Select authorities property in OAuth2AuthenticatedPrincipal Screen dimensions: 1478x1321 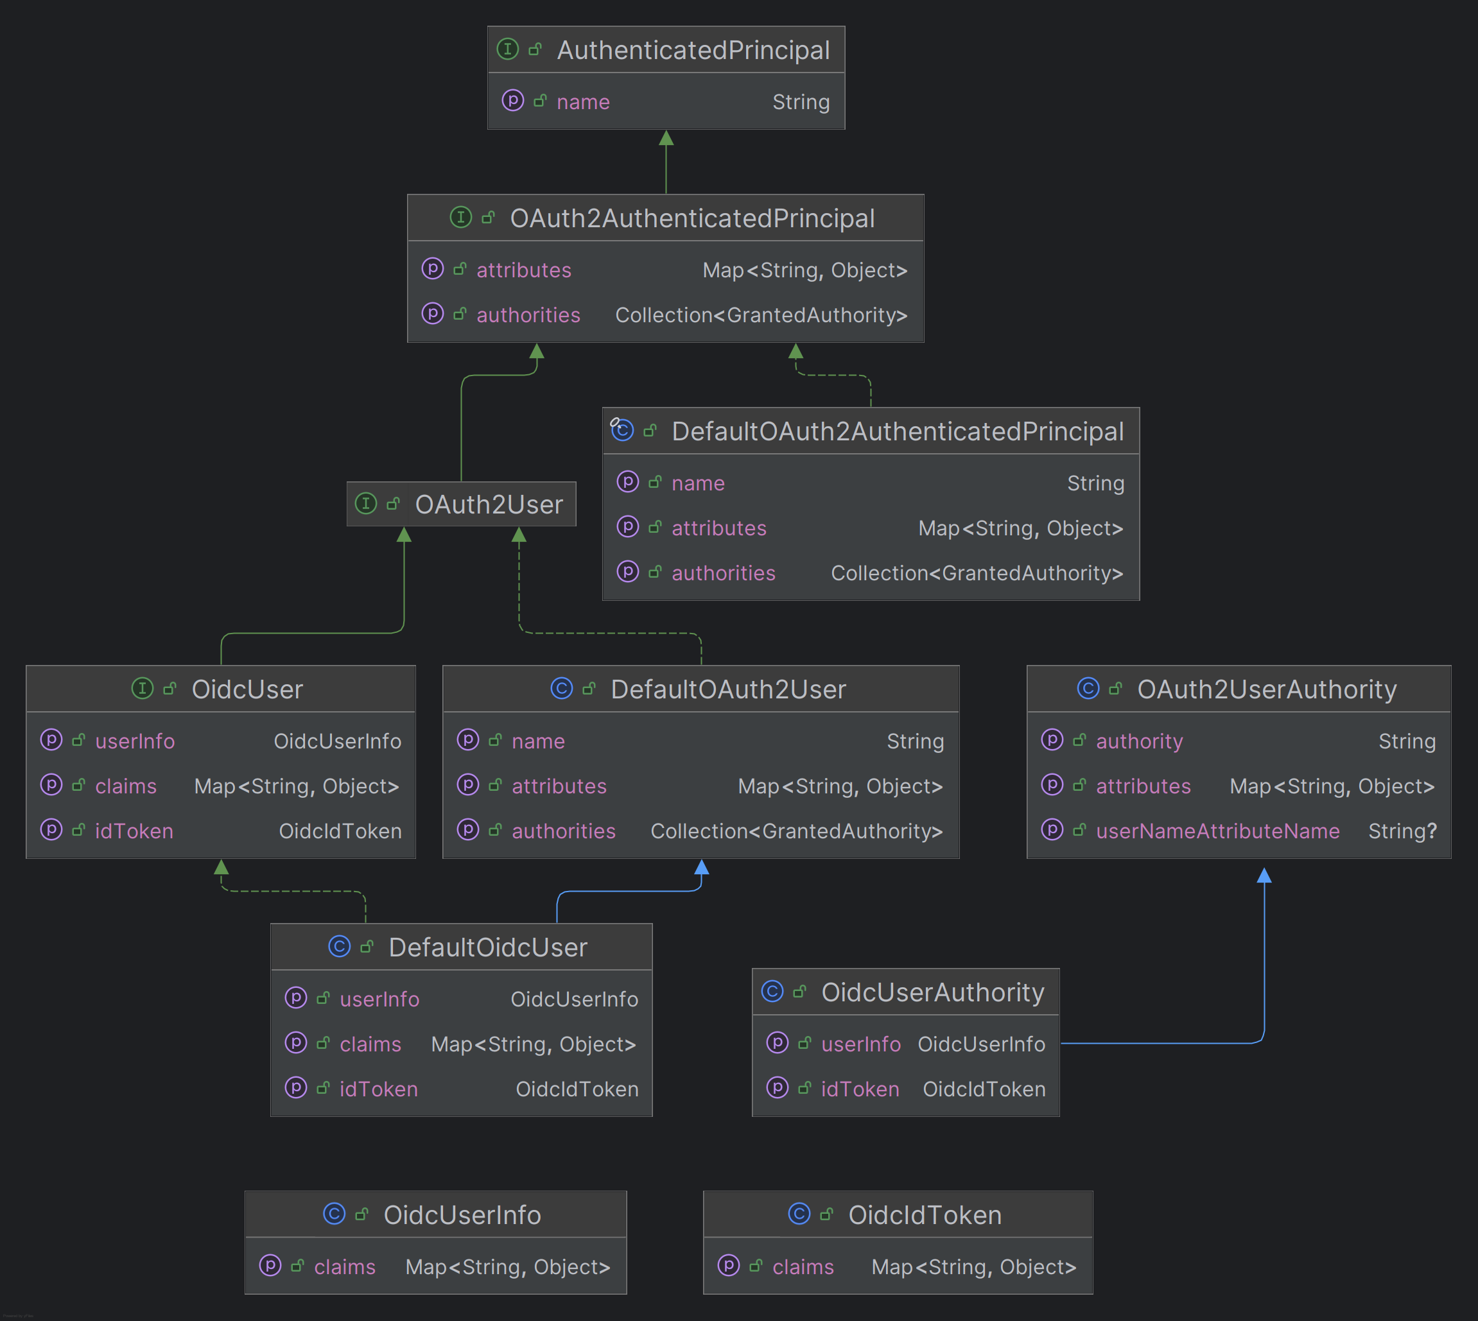click(528, 315)
